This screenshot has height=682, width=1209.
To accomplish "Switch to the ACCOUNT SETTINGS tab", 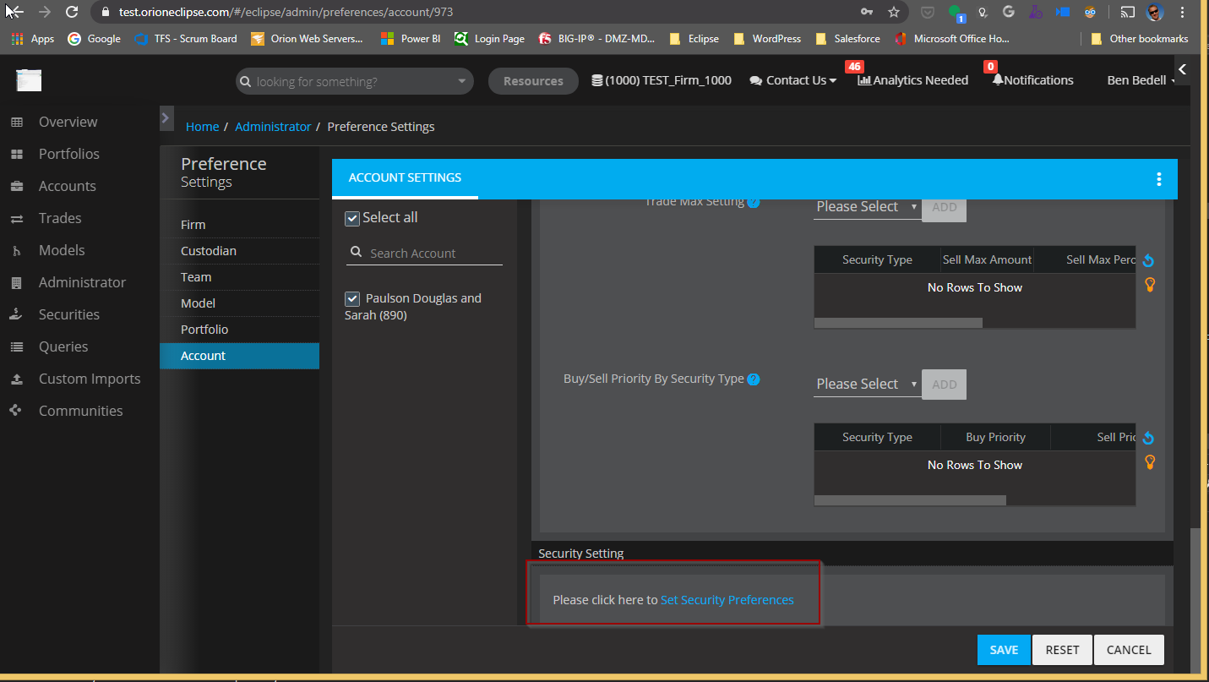I will (405, 178).
